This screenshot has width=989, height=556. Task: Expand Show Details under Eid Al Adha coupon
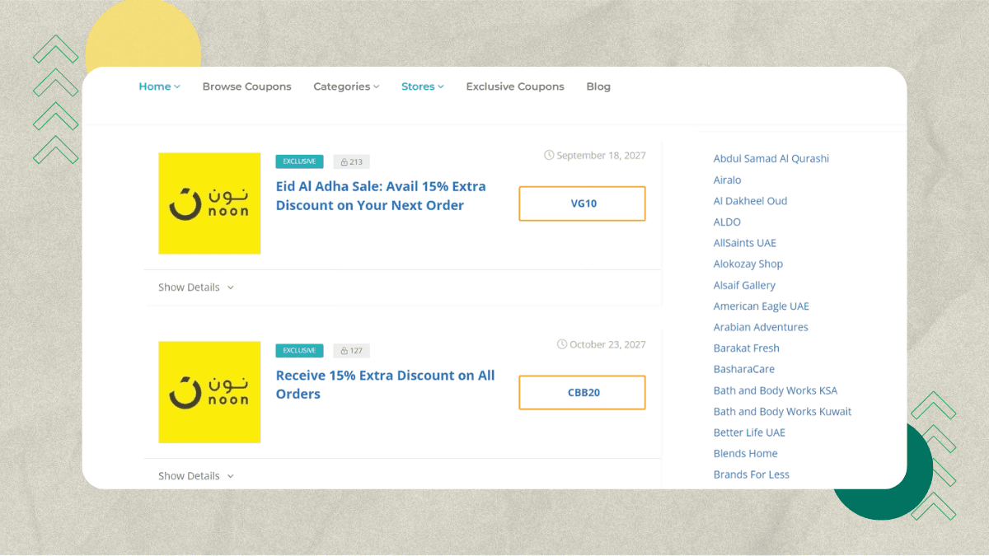click(x=196, y=287)
